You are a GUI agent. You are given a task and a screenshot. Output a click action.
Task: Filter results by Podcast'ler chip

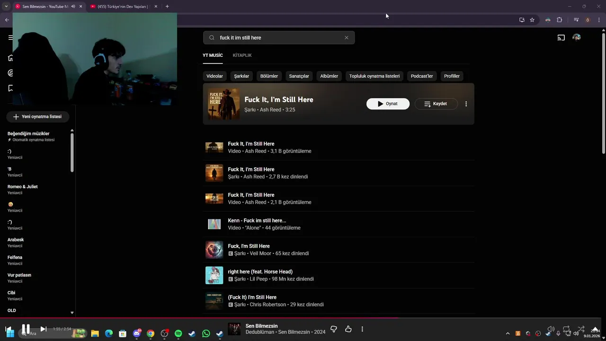(422, 76)
